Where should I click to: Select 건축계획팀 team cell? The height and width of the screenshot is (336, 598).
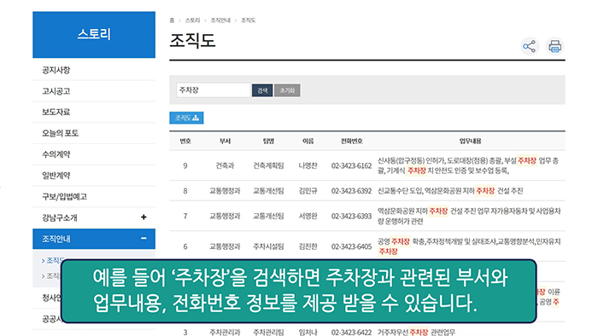(268, 166)
